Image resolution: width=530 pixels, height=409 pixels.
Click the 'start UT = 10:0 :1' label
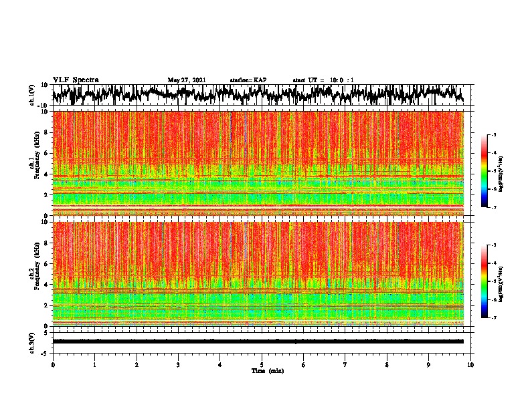point(323,80)
